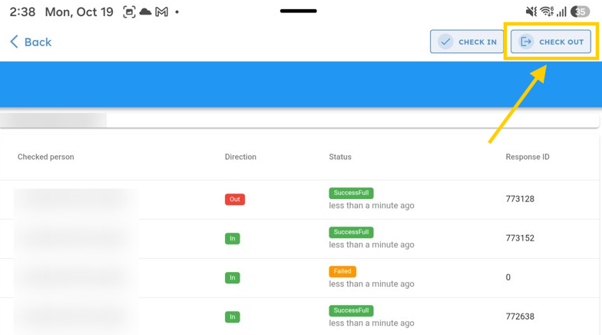Click the SuccessFull badge for response 772638
This screenshot has height=335, width=602.
point(351,310)
